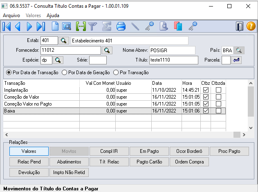Image resolution: width=258 pixels, height=192 pixels.
Task: Print using the printer icon
Action: pos(121,26)
